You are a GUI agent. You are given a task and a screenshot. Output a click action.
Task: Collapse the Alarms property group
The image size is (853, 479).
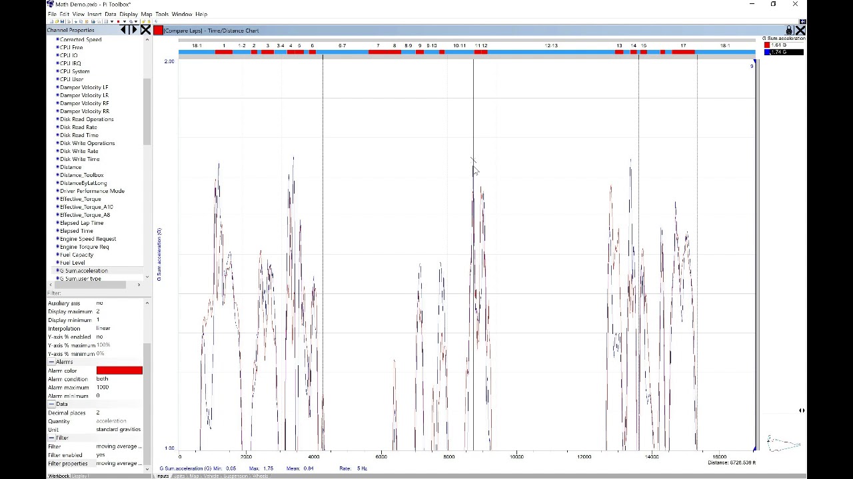click(51, 362)
